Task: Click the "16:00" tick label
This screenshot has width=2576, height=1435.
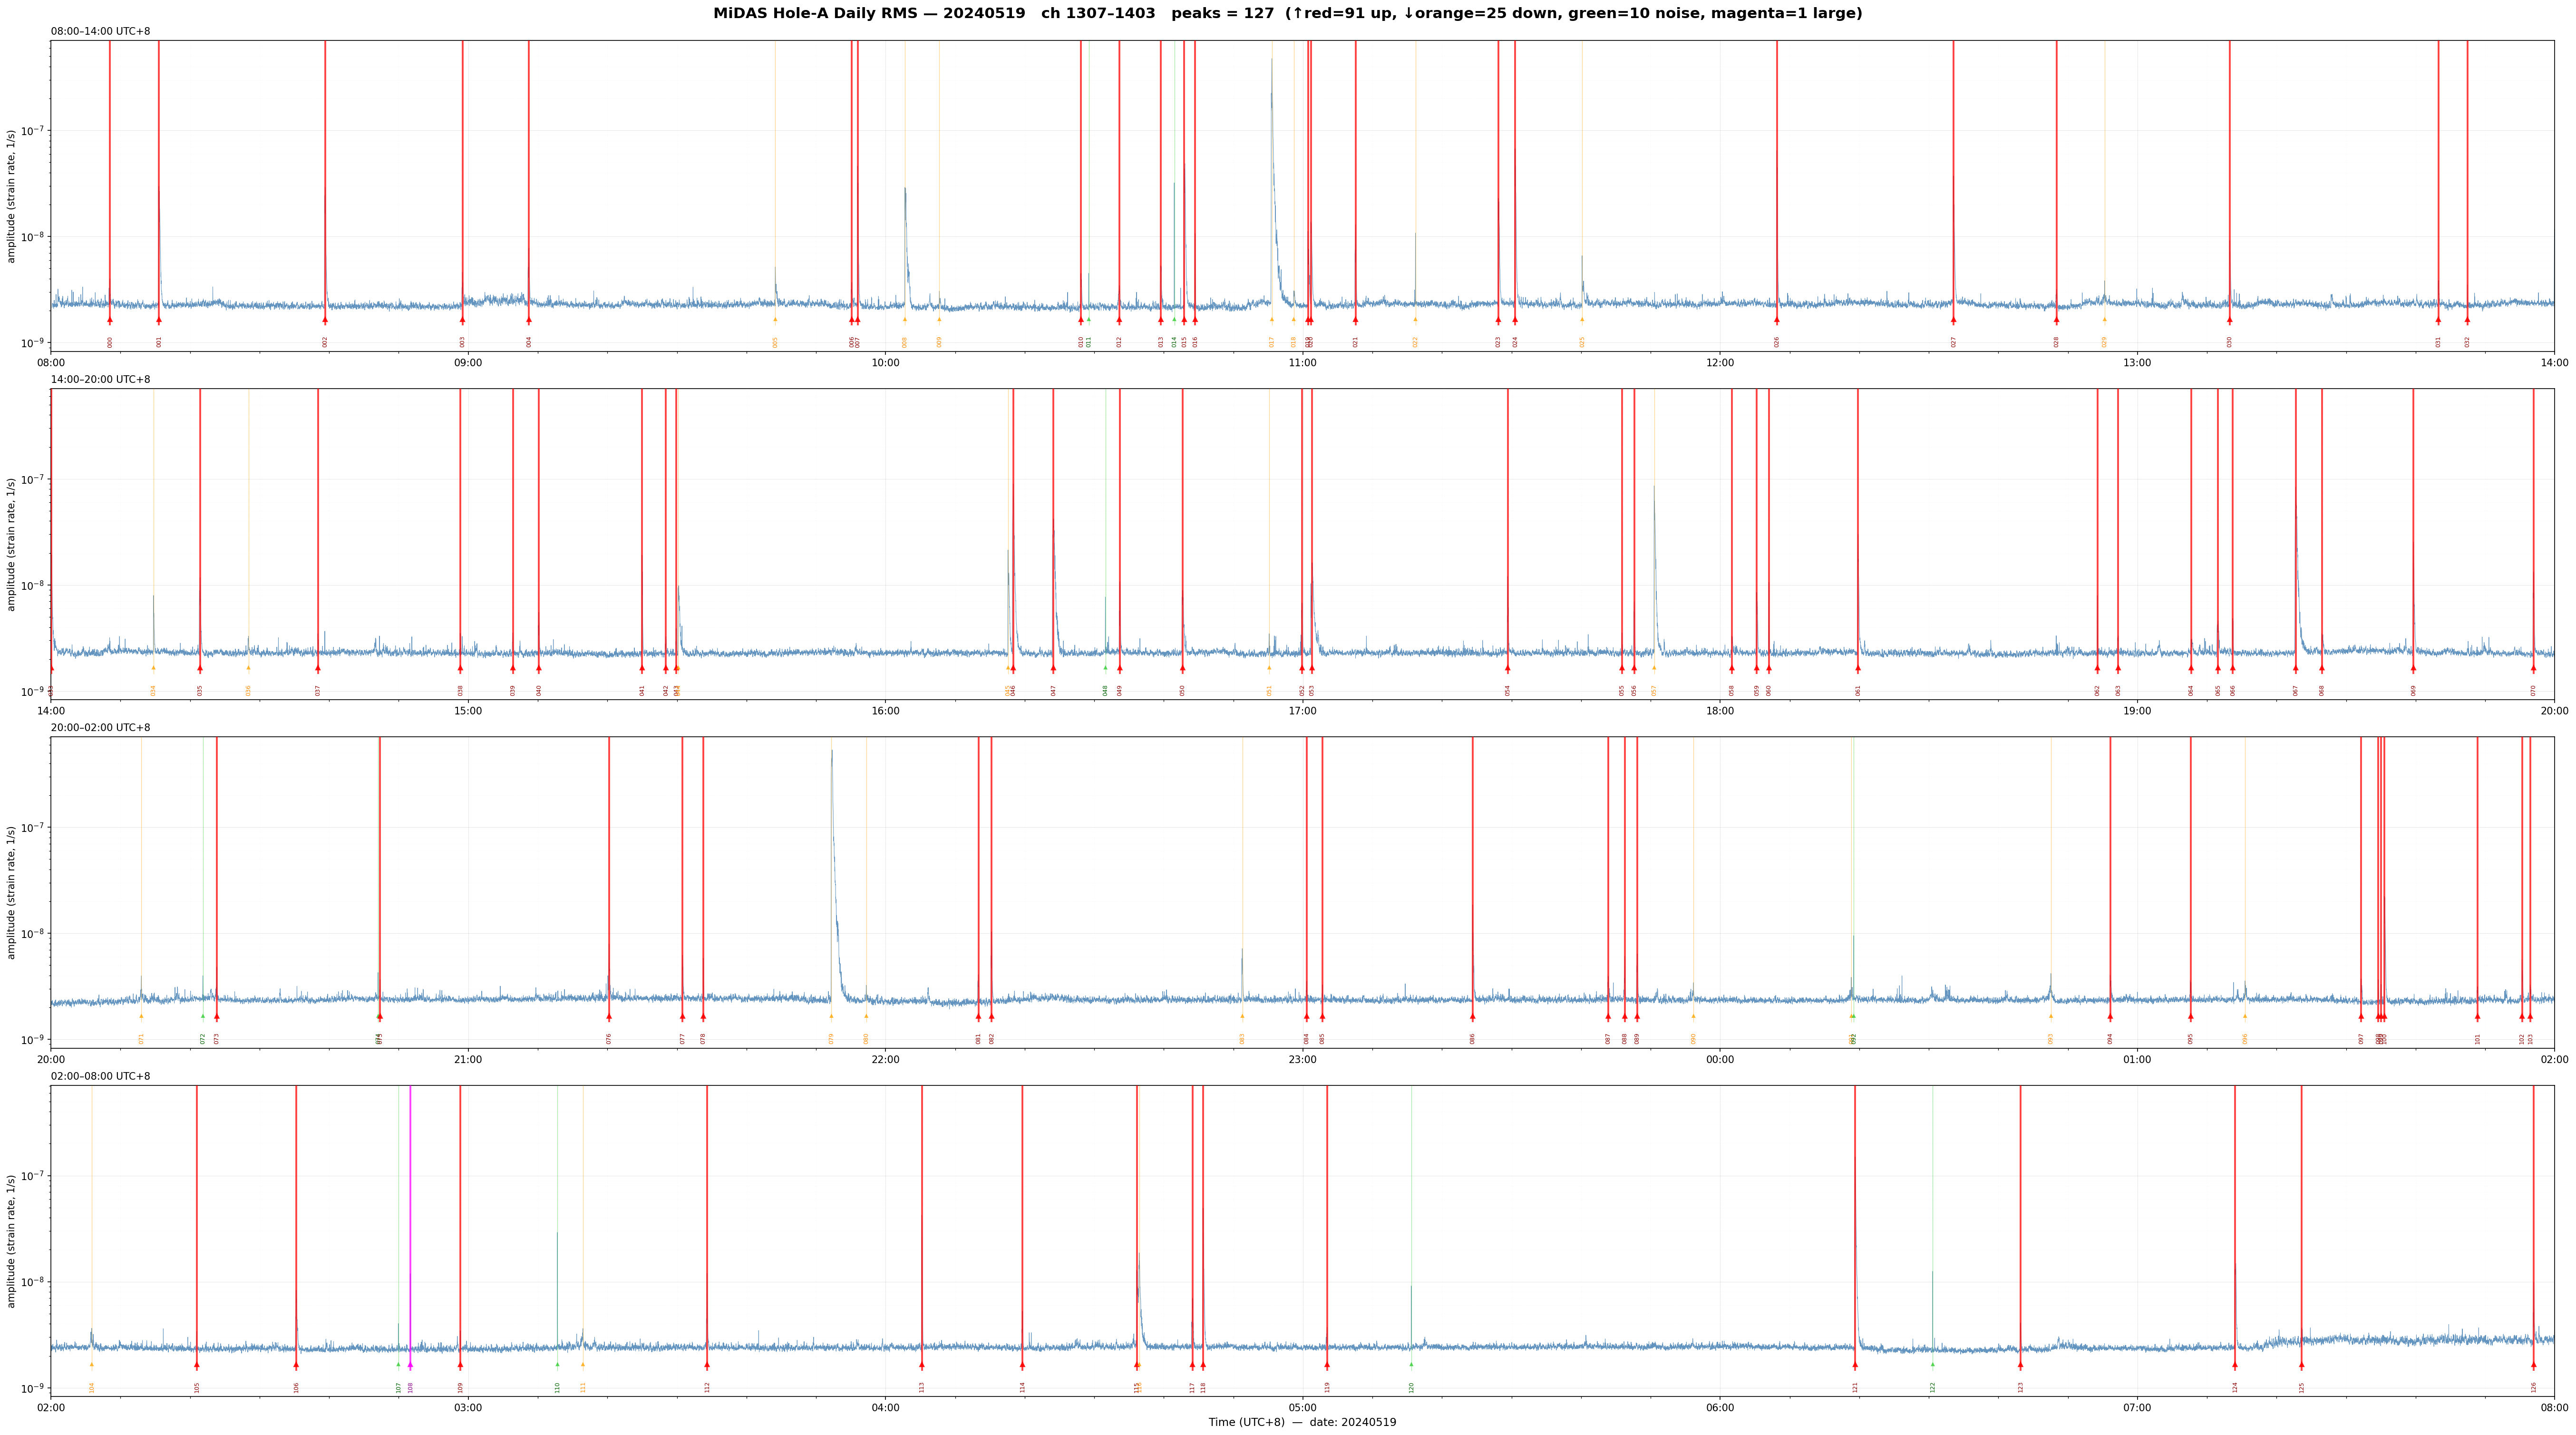Action: (x=885, y=711)
